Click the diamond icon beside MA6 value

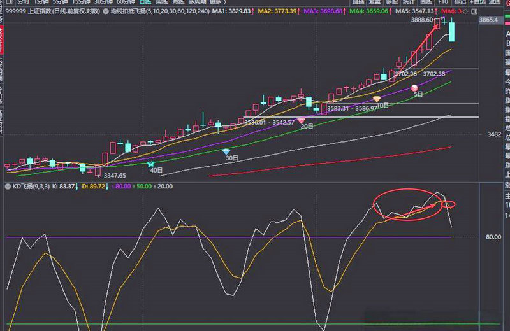tap(465, 11)
